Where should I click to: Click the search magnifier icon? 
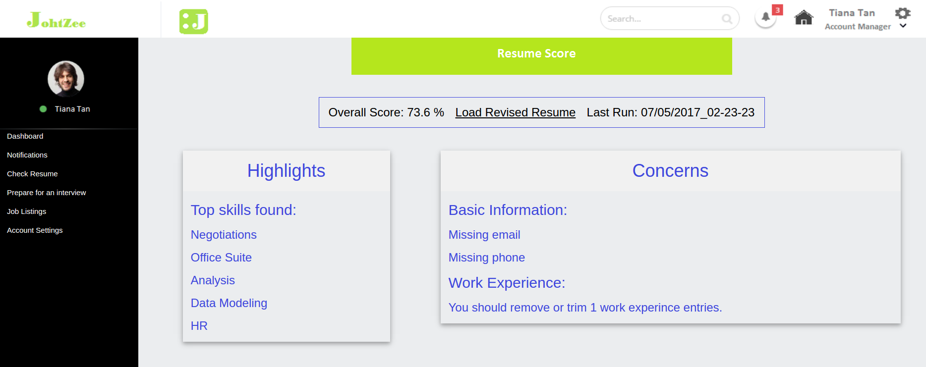point(727,19)
